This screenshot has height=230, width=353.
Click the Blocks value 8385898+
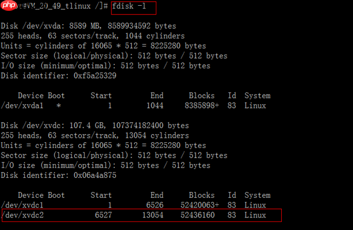pyautogui.click(x=201, y=106)
